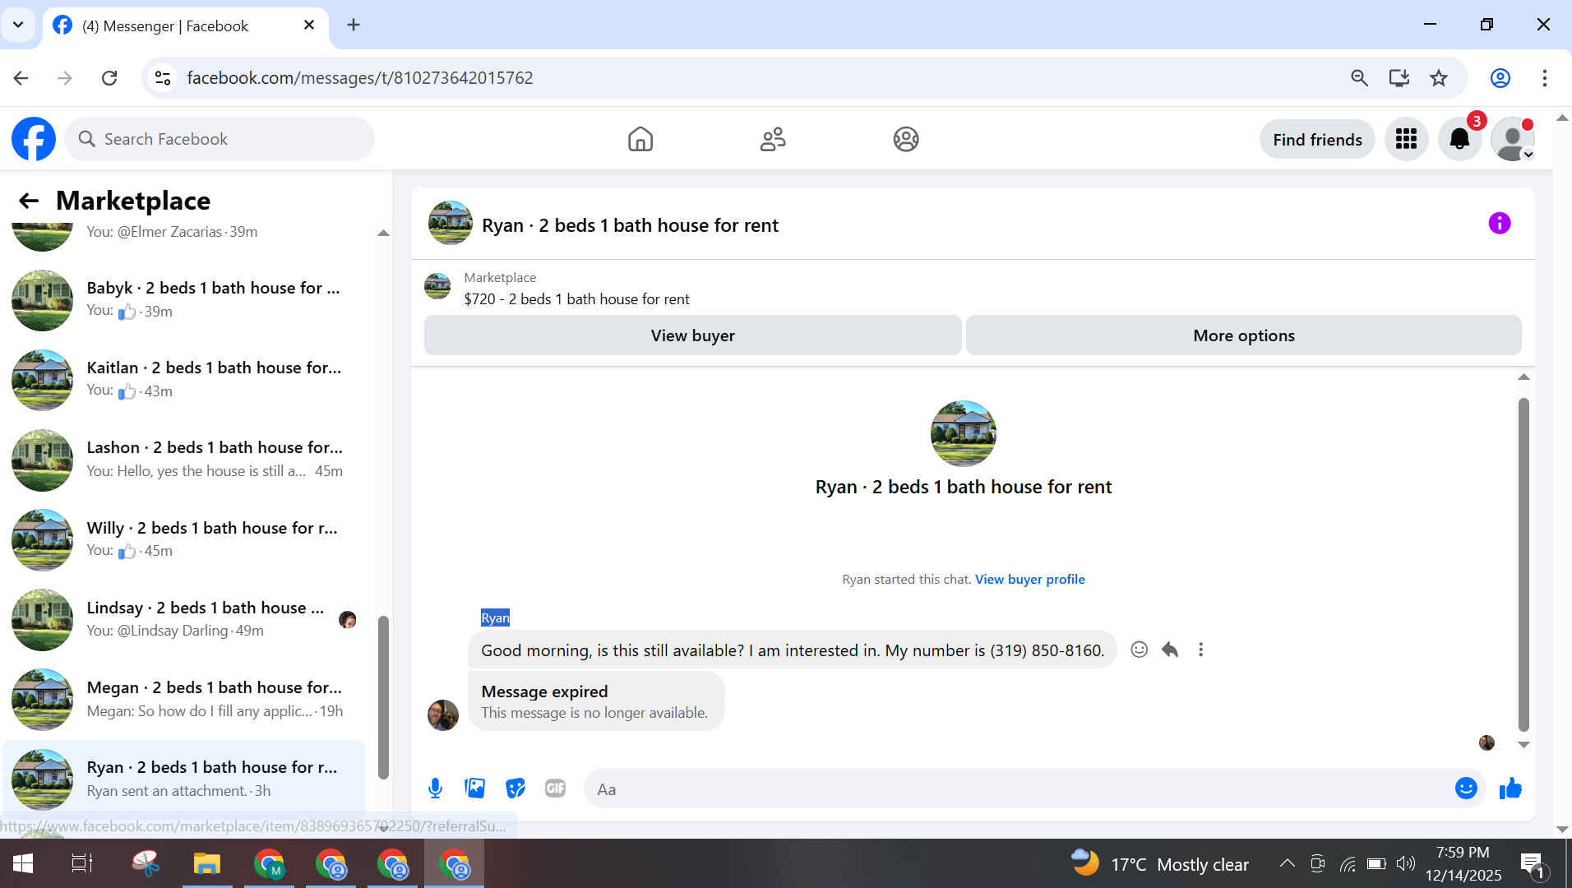The image size is (1572, 888).
Task: Click conversation scroll up arrow
Action: click(1523, 377)
